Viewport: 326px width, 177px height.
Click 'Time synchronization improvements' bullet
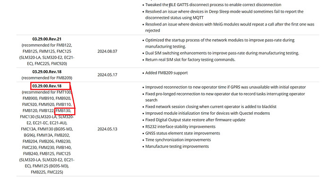tap(178, 140)
